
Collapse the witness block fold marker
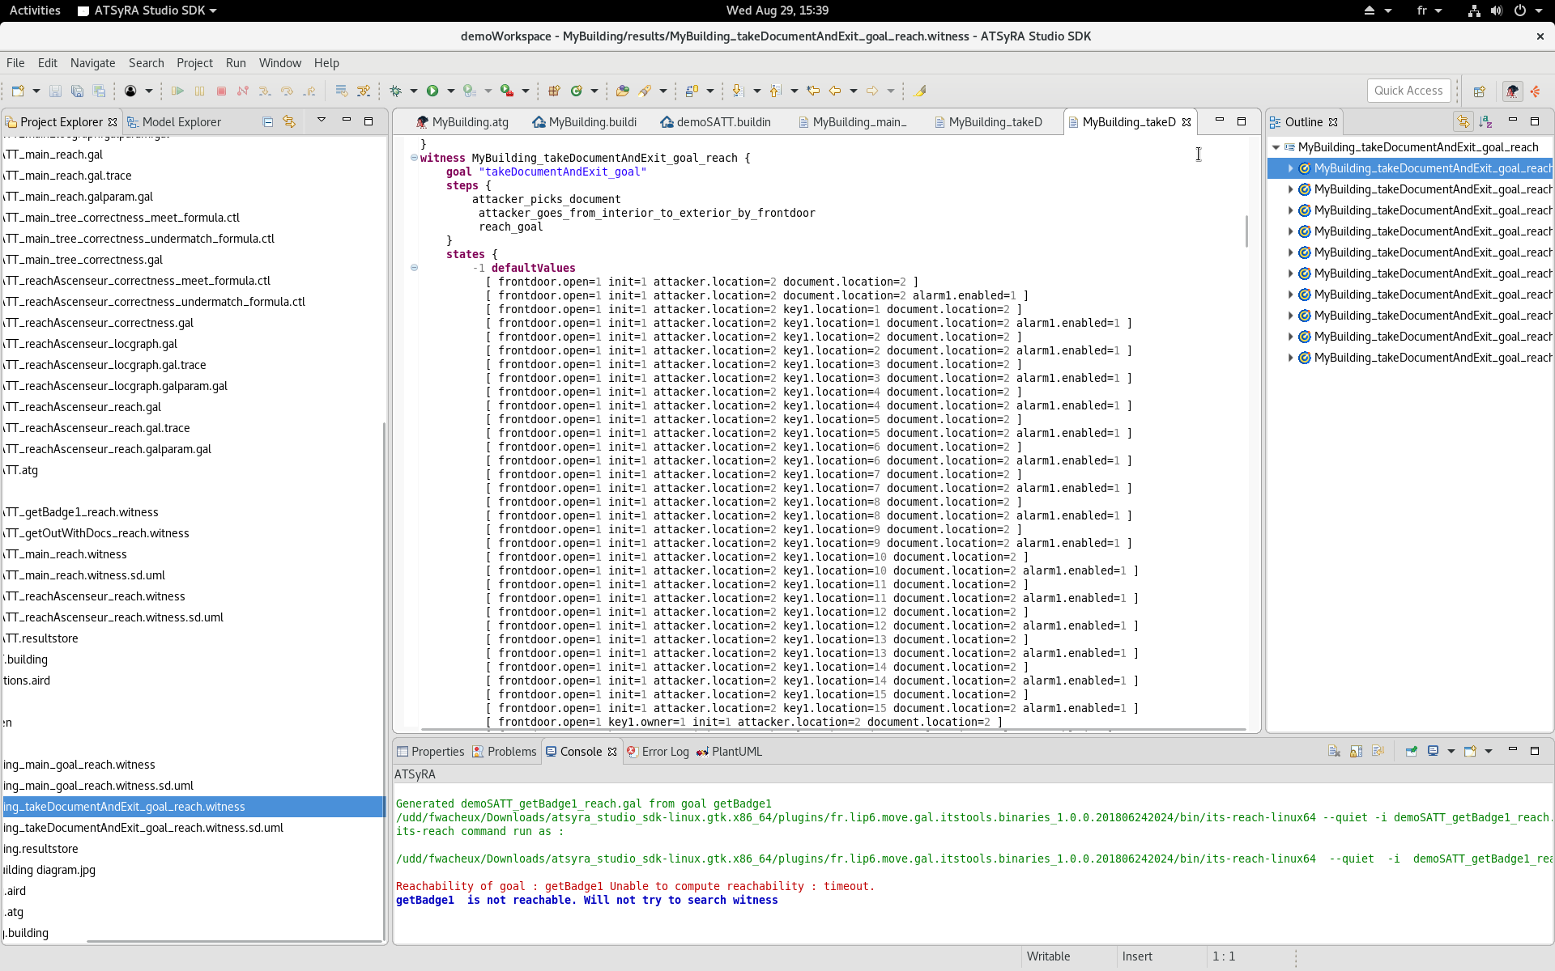coord(414,158)
